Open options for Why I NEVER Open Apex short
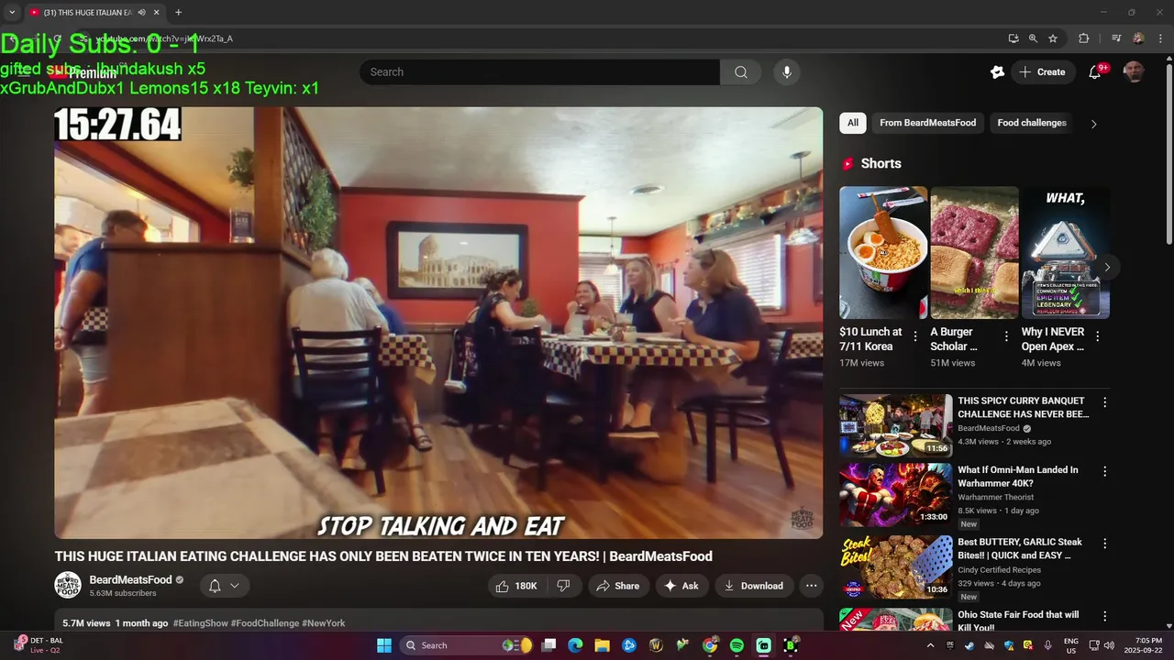 pyautogui.click(x=1098, y=336)
